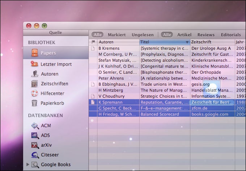
Task: Select the O Semler, C Land… row
Action: tap(167, 72)
